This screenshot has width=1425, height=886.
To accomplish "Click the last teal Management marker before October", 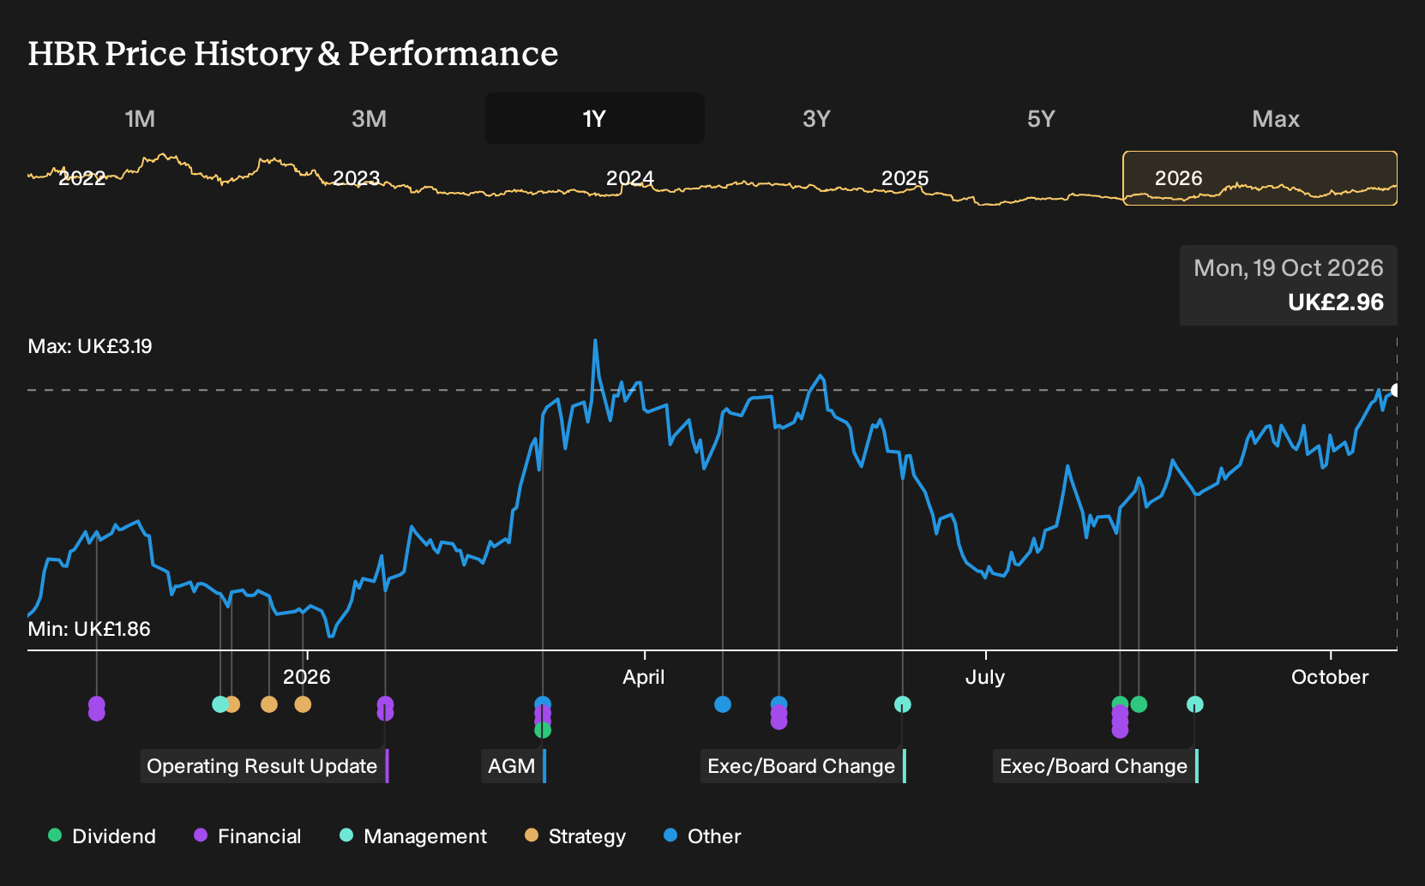I will coord(1195,704).
